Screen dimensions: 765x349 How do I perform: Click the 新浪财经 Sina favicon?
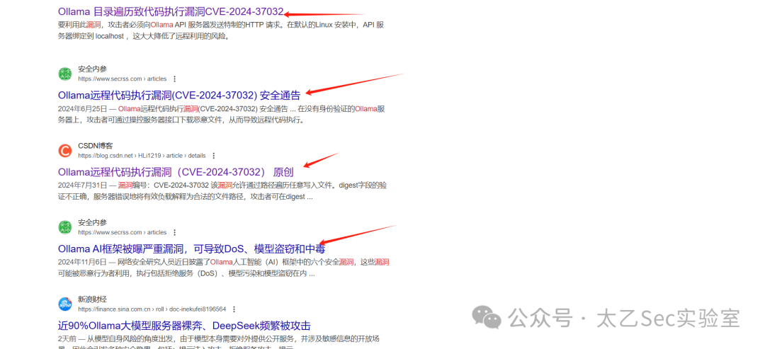point(65,304)
